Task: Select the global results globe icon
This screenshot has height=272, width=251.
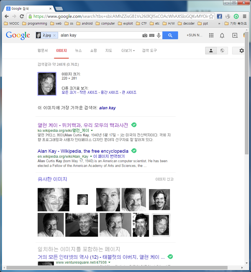Action: pos(222,51)
